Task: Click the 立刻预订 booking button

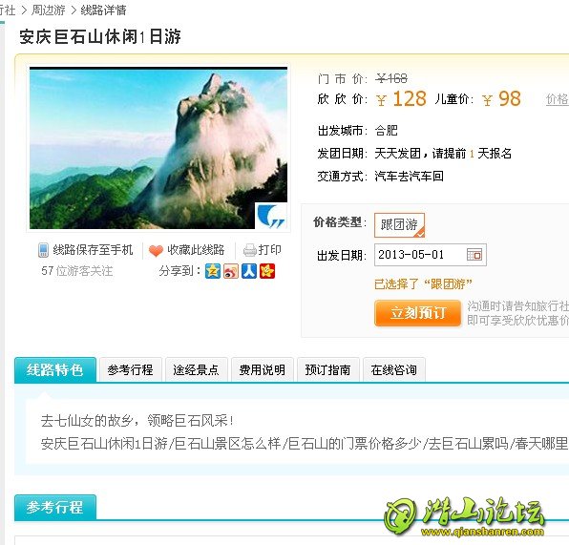Action: pos(417,313)
